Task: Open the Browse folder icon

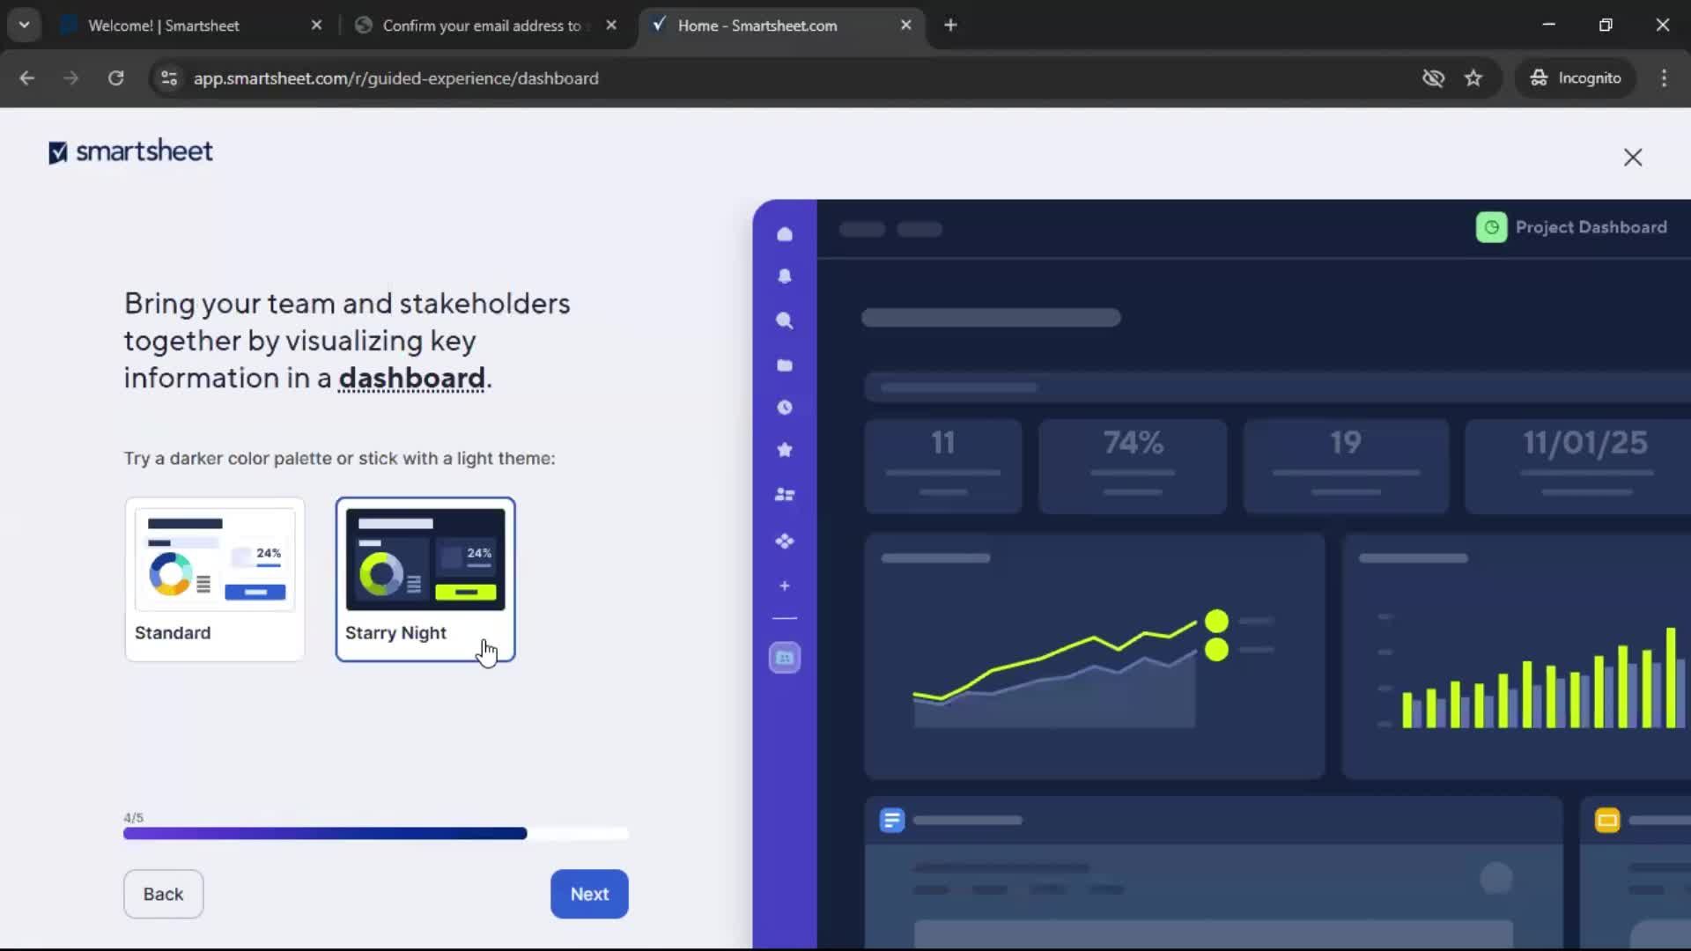Action: pyautogui.click(x=785, y=365)
